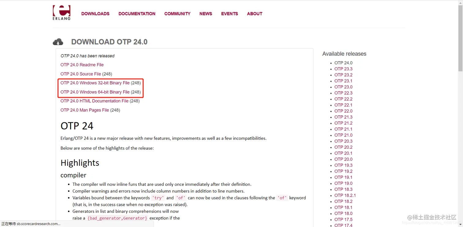Select release OTP 23.3
Image resolution: width=463 pixels, height=227 pixels.
pyautogui.click(x=343, y=69)
